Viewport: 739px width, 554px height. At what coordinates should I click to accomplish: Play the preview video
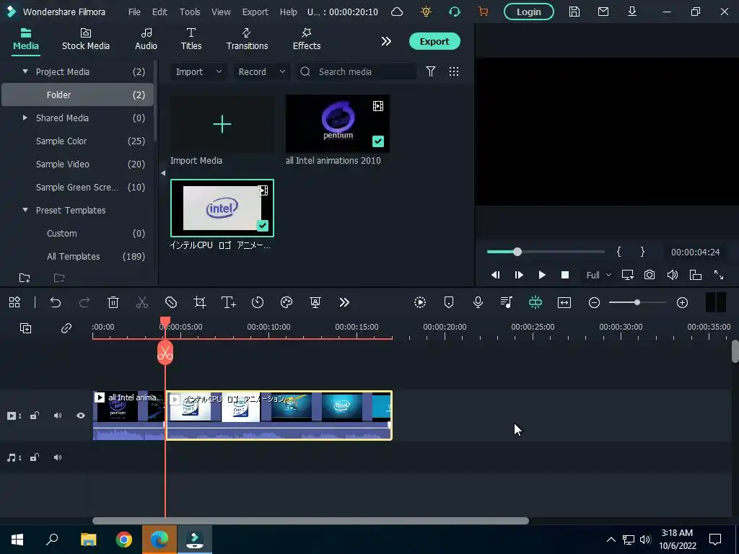tap(542, 275)
